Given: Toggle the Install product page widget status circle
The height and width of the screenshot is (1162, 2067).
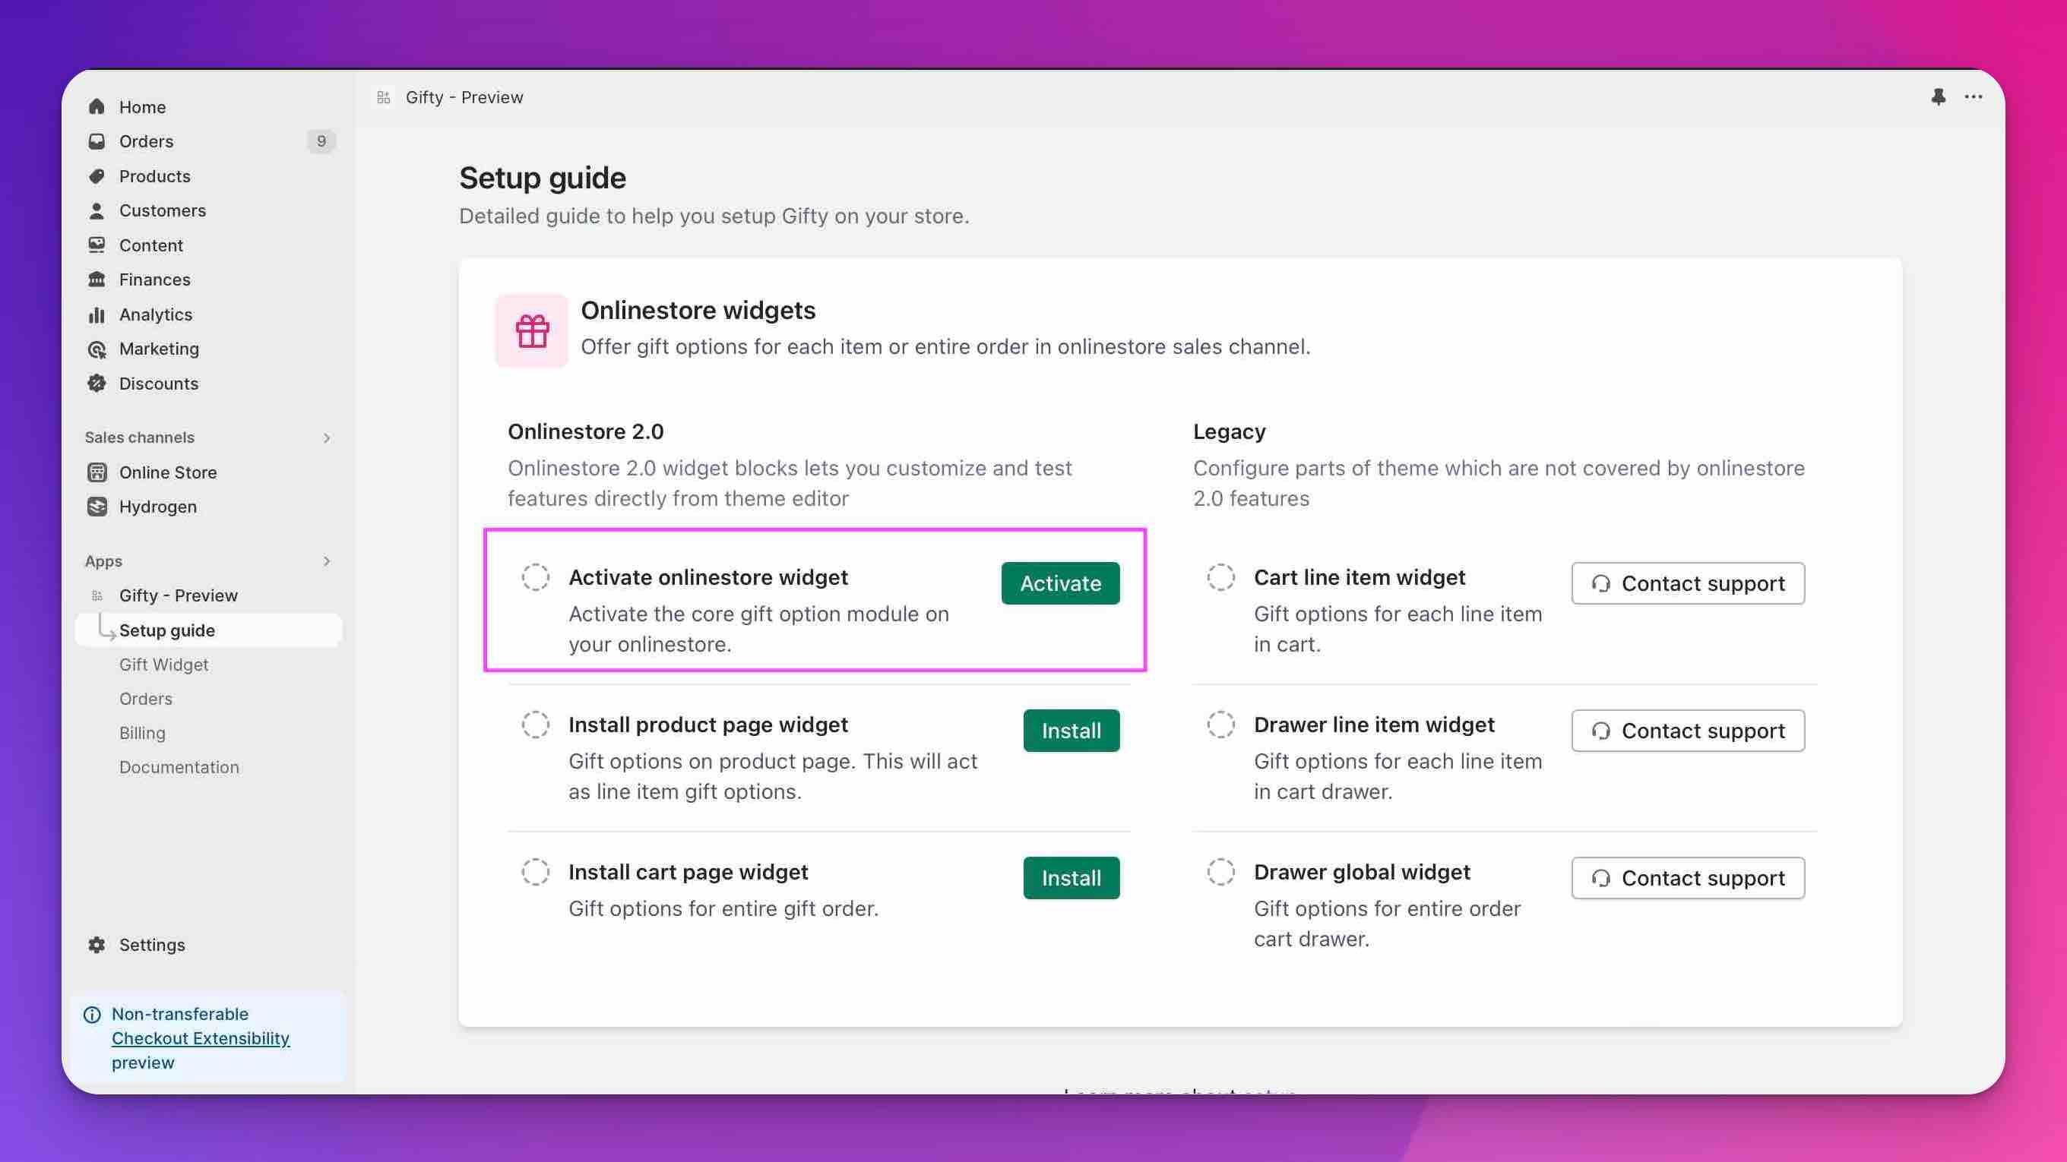Looking at the screenshot, I should (535, 725).
